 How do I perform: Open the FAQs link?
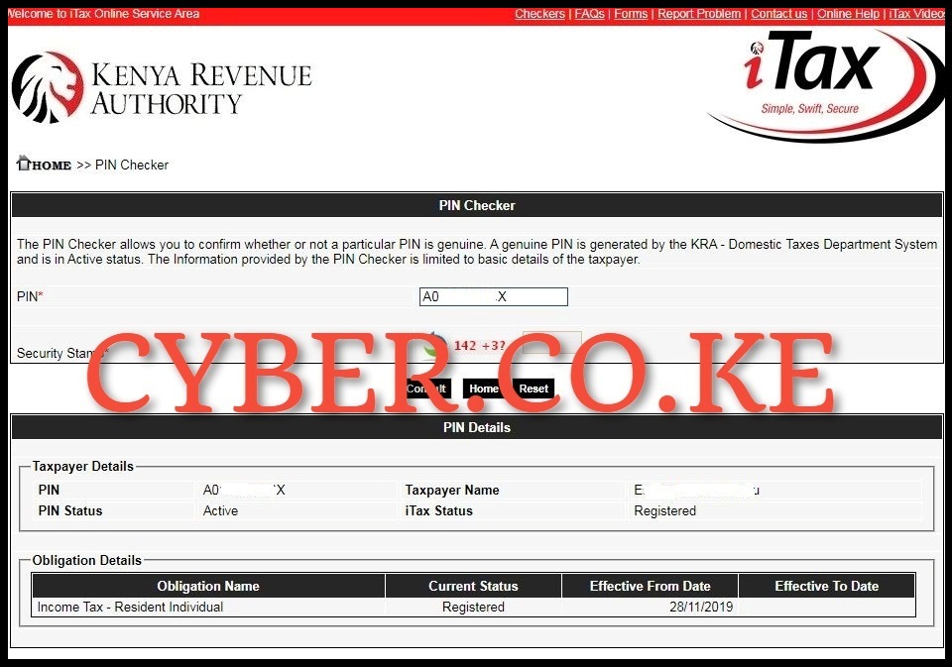(589, 13)
